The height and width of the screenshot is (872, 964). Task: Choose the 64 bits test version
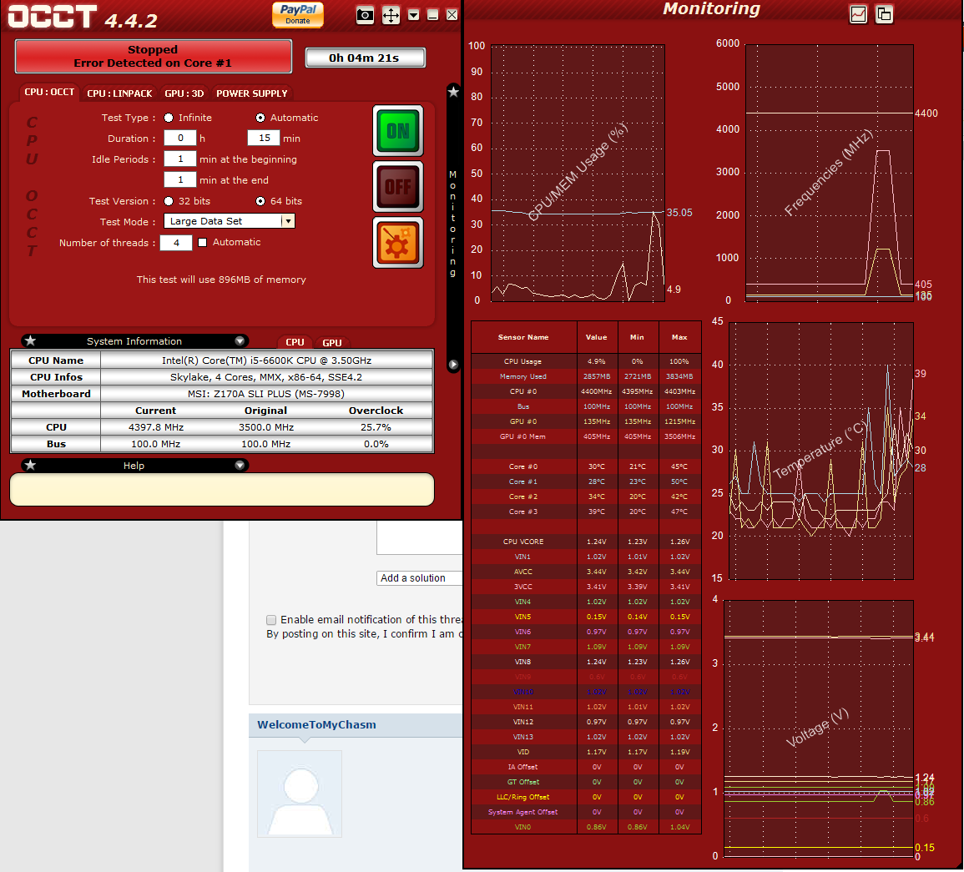point(260,201)
